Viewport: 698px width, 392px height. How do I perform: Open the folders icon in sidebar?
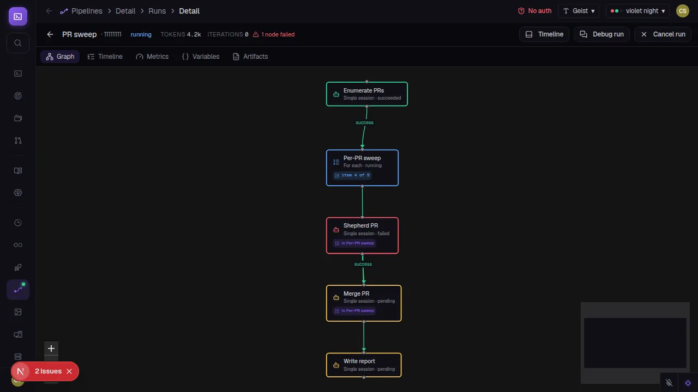tap(18, 118)
